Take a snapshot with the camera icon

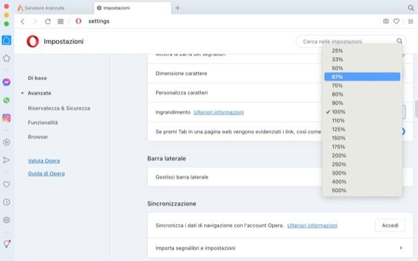click(x=386, y=21)
